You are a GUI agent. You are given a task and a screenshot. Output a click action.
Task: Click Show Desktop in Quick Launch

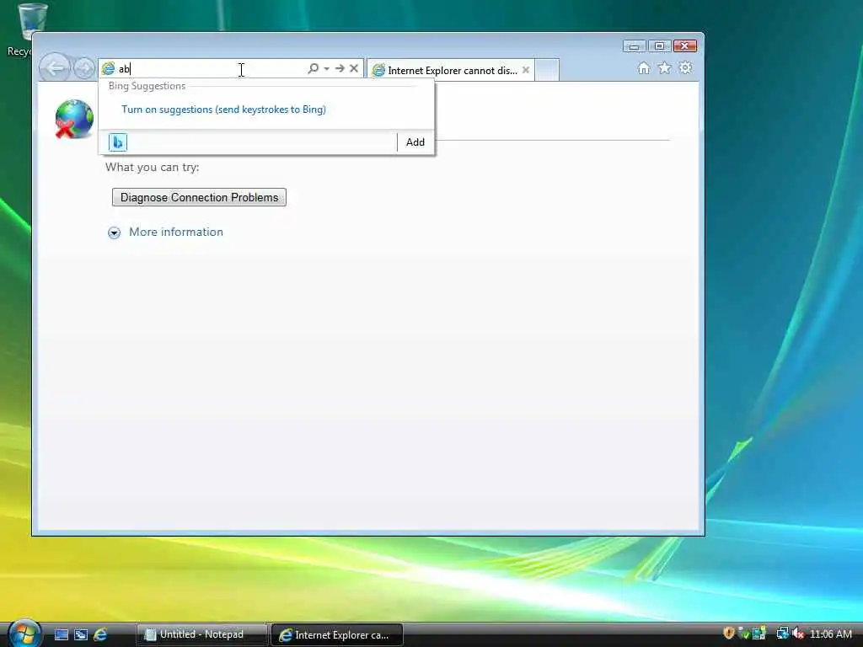62,634
